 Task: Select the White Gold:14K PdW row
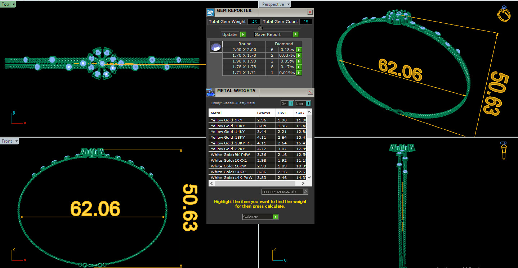click(x=257, y=177)
